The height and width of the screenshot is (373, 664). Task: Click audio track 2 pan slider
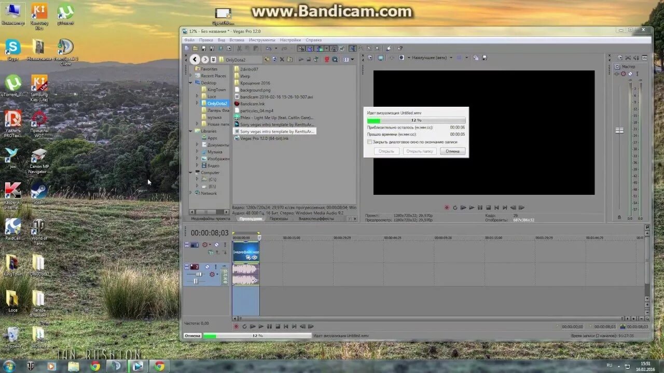tap(196, 281)
